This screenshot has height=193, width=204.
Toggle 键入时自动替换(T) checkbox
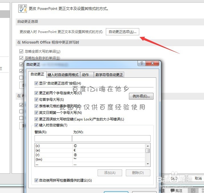tap(36, 125)
